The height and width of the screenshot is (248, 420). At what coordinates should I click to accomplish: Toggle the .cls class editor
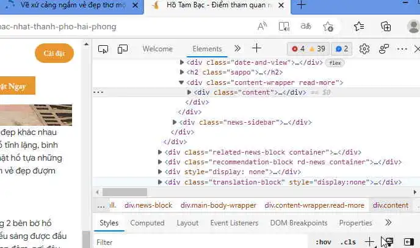(348, 242)
